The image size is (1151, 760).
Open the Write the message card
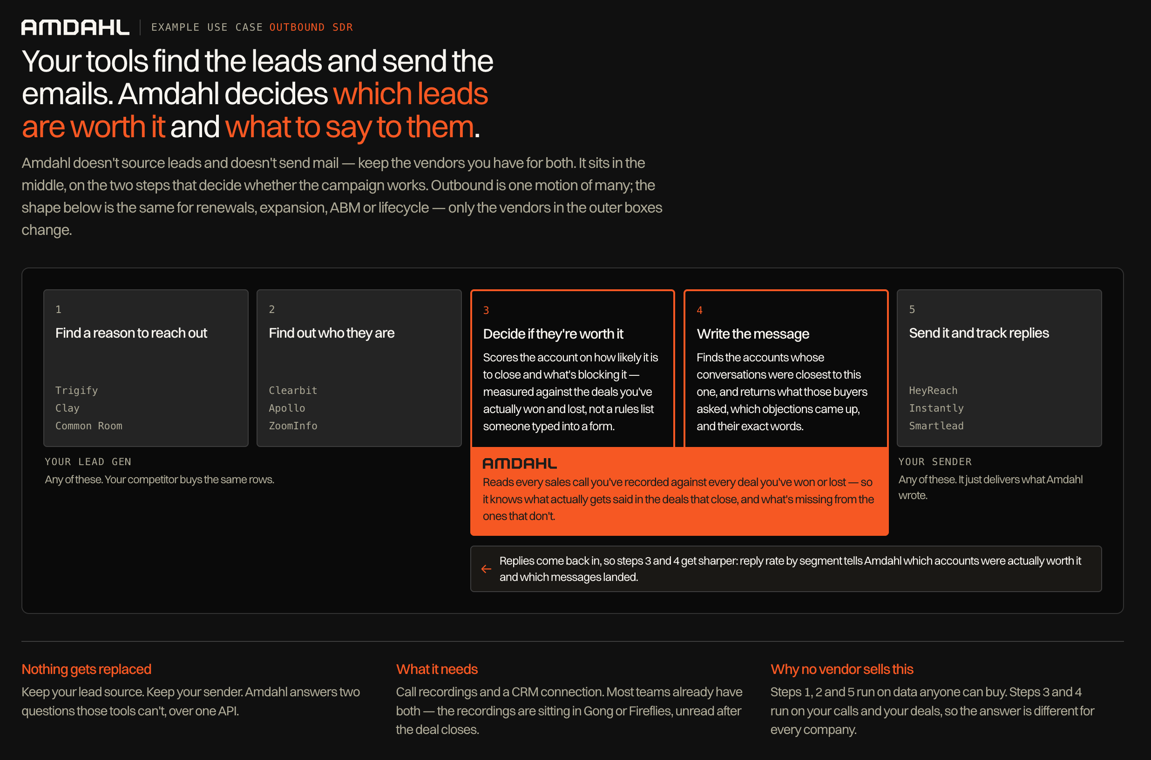786,368
